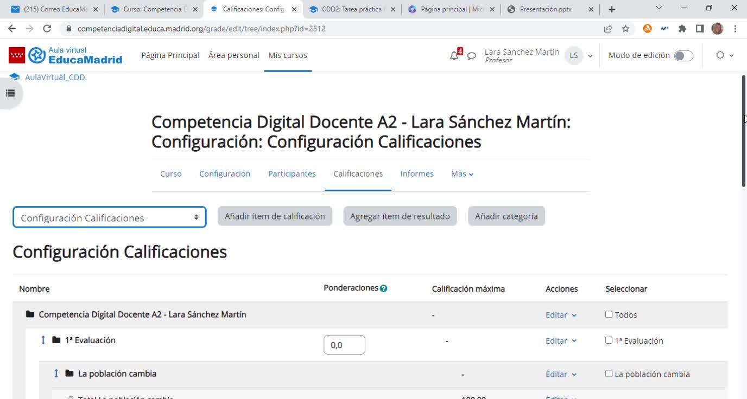Click the move icon for La población cambia
This screenshot has height=399, width=747.
pos(56,374)
